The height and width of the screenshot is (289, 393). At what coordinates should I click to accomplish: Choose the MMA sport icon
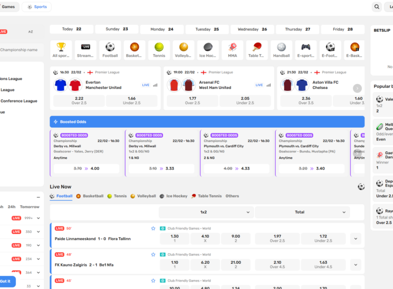point(232,50)
